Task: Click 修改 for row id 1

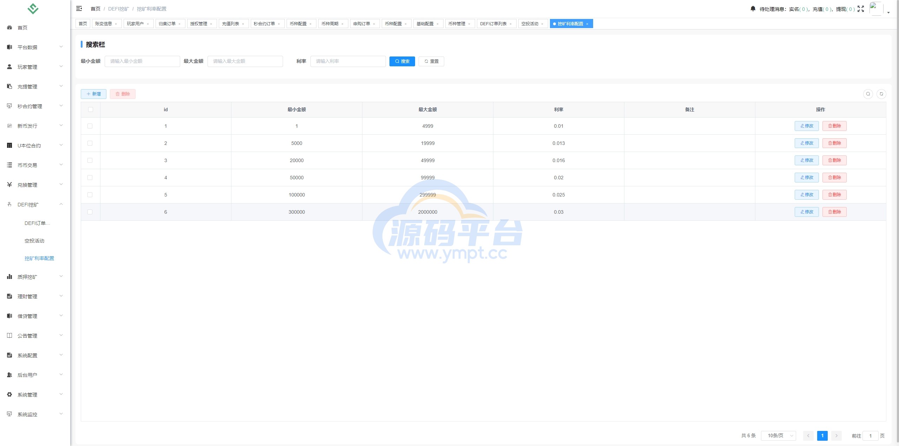Action: (x=807, y=126)
